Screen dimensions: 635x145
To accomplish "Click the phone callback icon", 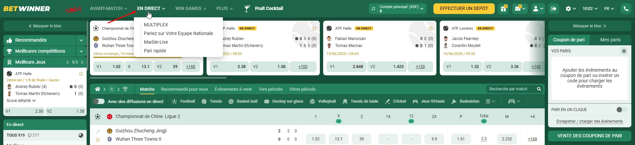I will tap(626, 9).
